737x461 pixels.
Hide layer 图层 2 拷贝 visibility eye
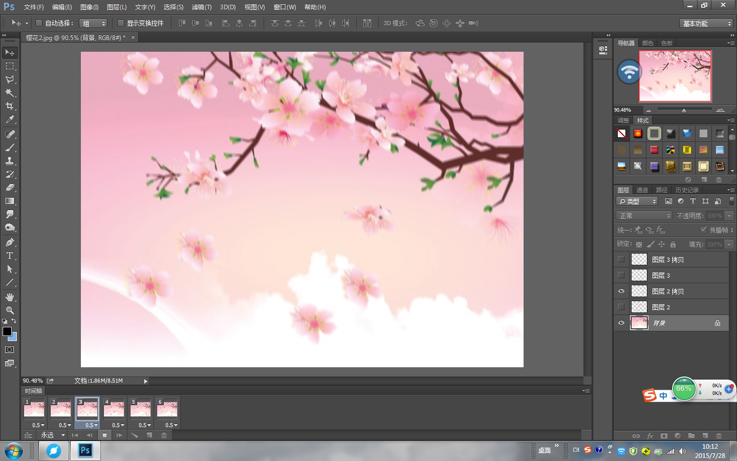coord(621,291)
